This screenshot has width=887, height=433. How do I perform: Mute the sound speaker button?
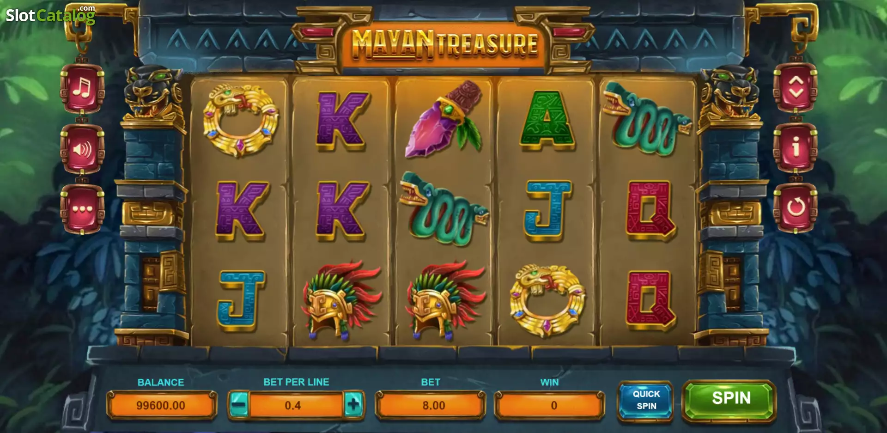click(x=82, y=149)
